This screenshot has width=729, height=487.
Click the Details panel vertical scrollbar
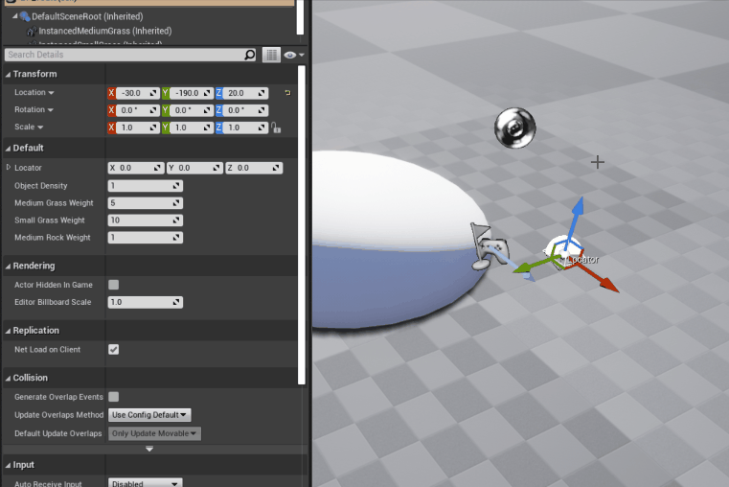(x=301, y=225)
